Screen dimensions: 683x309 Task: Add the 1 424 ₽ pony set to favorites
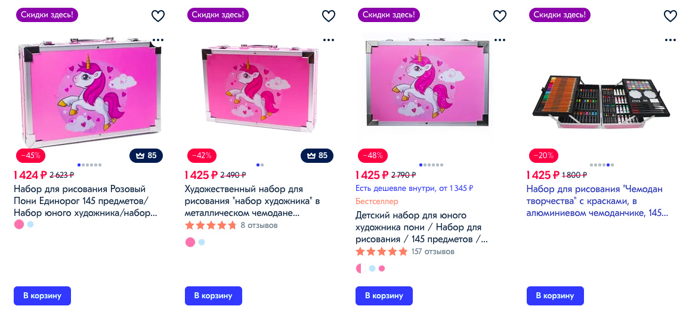tap(158, 16)
